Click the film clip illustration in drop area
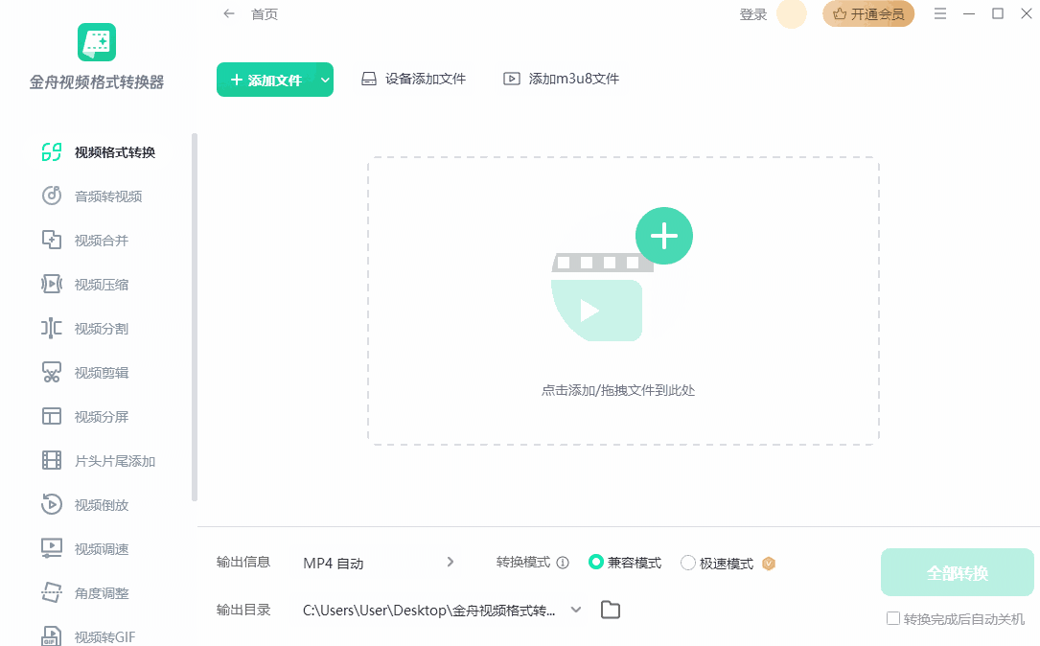The image size is (1040, 646). 602,297
